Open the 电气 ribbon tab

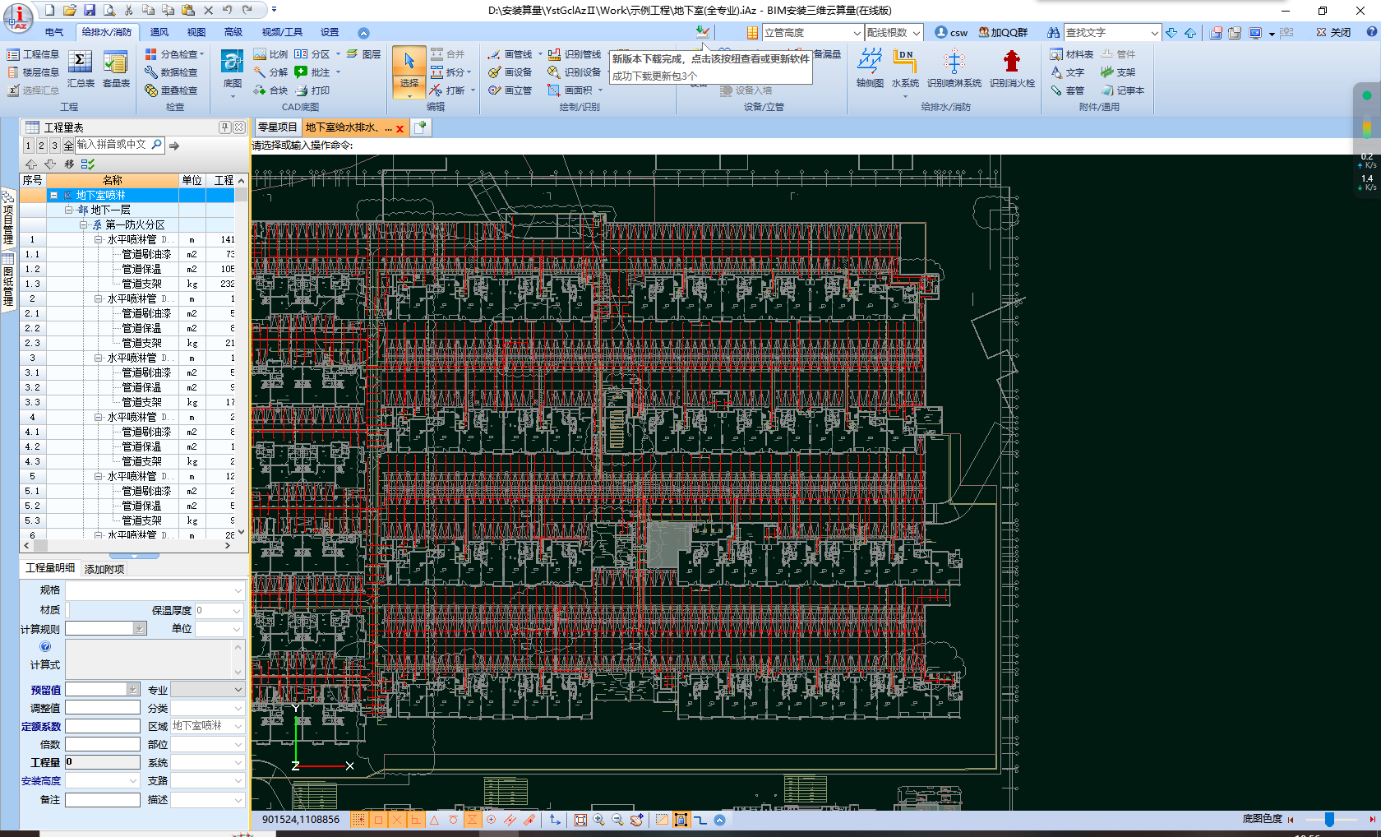coord(54,32)
